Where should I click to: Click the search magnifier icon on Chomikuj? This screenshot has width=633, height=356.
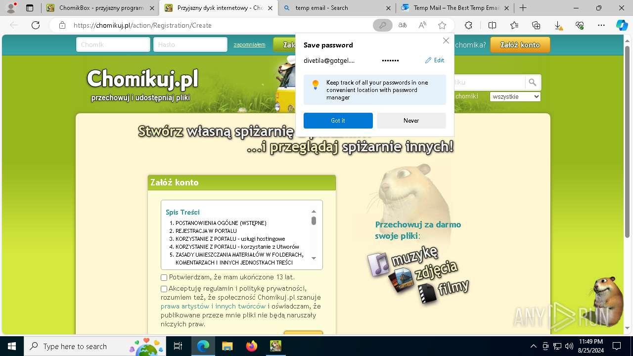click(x=533, y=83)
